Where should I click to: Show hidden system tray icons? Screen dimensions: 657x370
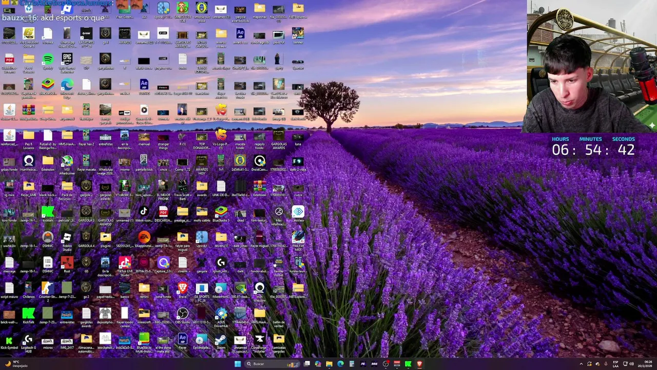click(x=581, y=364)
